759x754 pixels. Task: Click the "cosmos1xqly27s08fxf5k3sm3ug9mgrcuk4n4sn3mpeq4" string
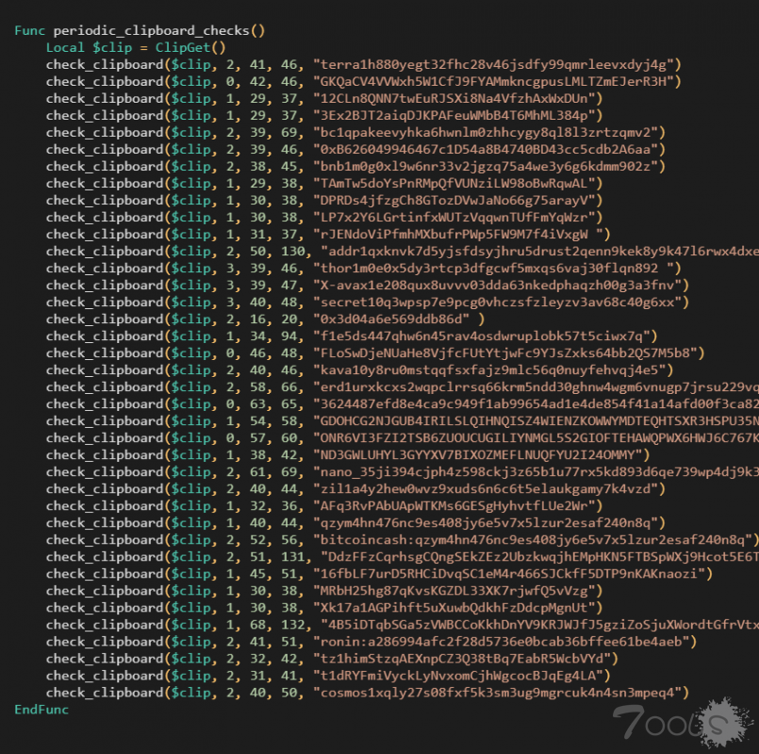pyautogui.click(x=501, y=692)
